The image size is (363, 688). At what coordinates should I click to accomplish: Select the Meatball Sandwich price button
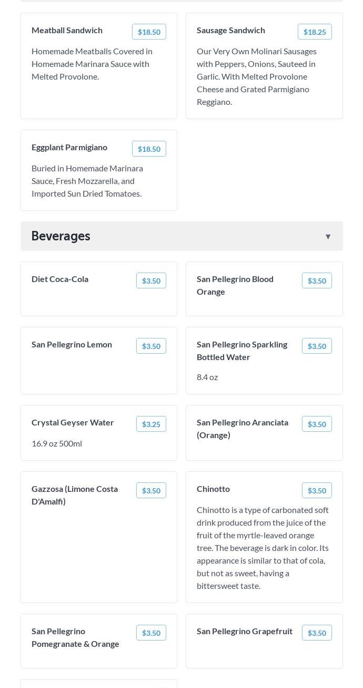pos(149,32)
